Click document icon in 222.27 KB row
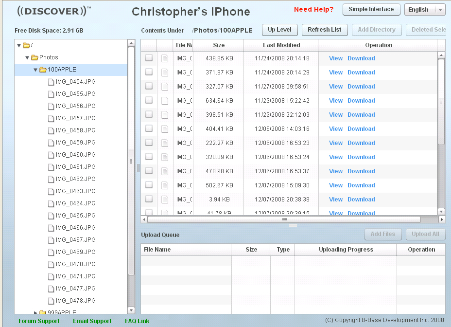Viewport: 451px width, 327px height. (165, 143)
